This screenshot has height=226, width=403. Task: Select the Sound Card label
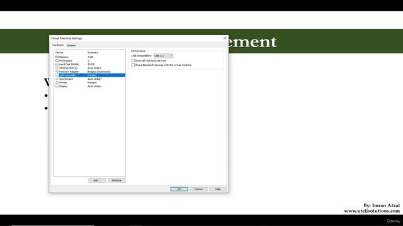(x=66, y=79)
